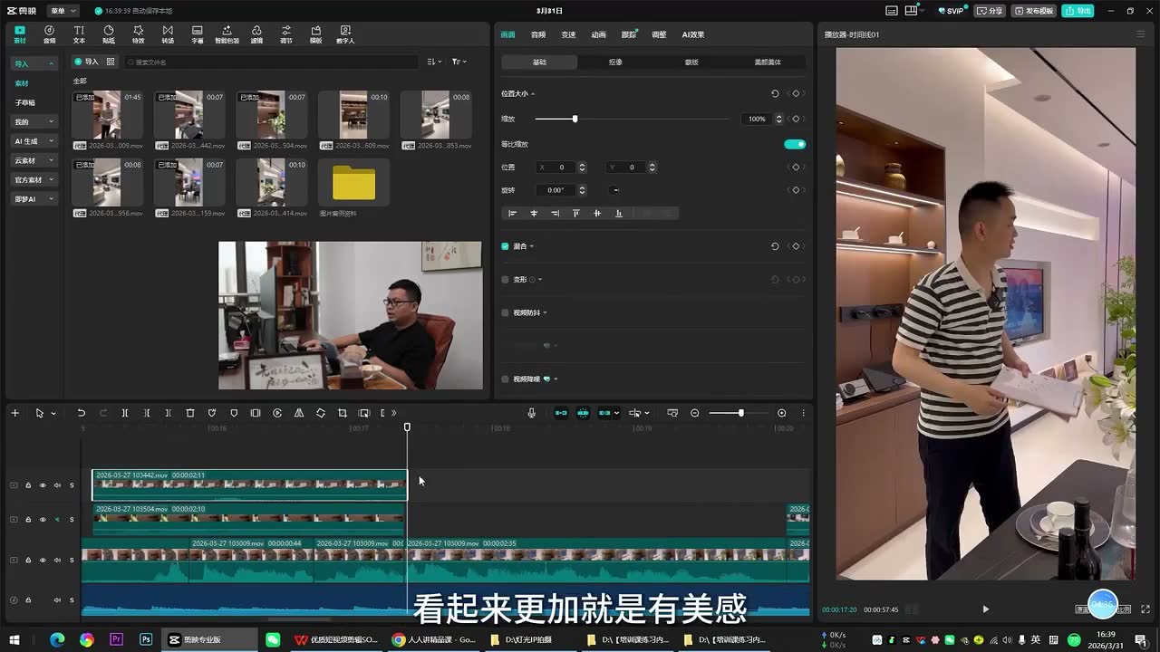Screen dimensions: 1160x652
Task: Click the timeline zoom slider handle
Action: [x=740, y=413]
